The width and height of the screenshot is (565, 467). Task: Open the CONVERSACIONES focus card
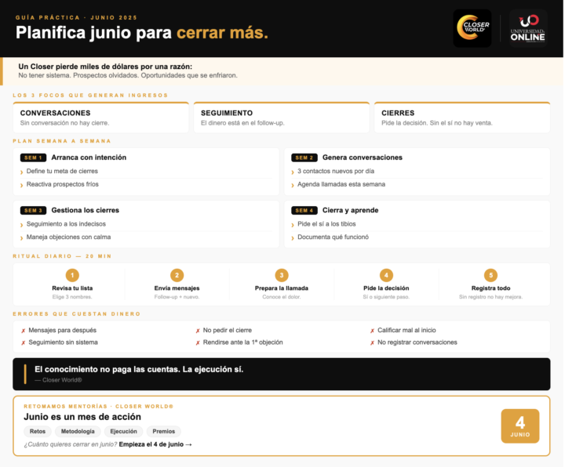pos(101,118)
